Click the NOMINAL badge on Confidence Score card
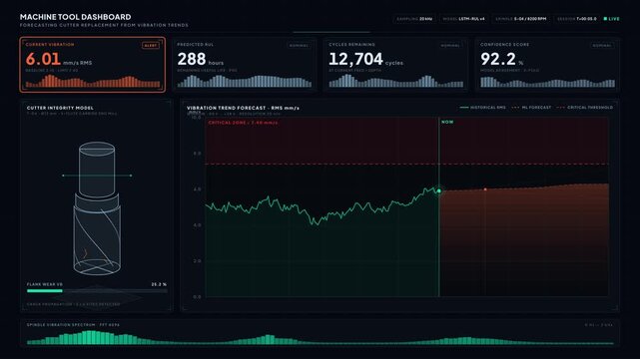640x359 pixels. click(x=602, y=45)
